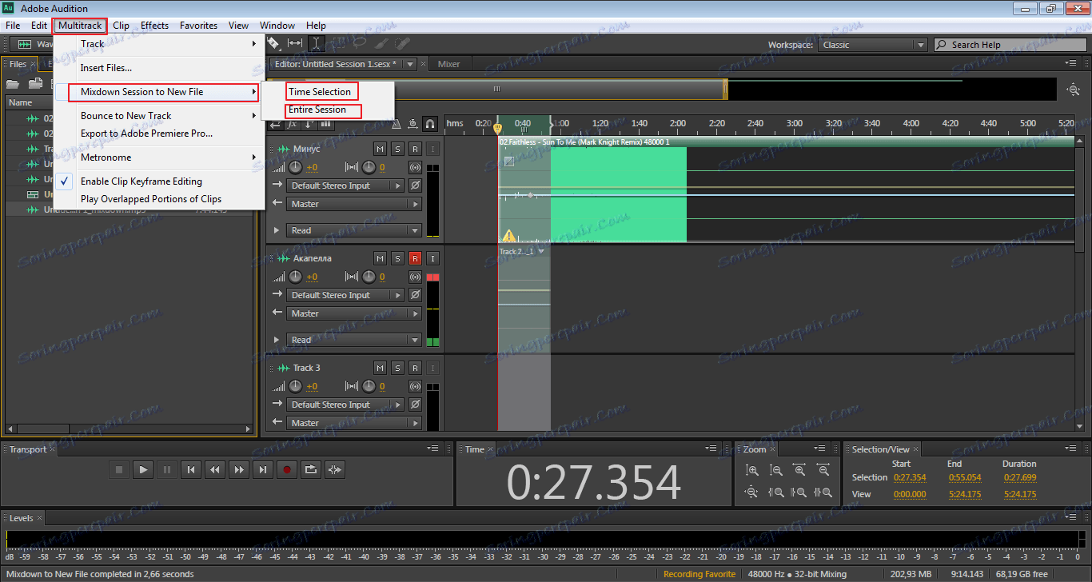Adjust the Минус track volume knob

click(x=296, y=167)
